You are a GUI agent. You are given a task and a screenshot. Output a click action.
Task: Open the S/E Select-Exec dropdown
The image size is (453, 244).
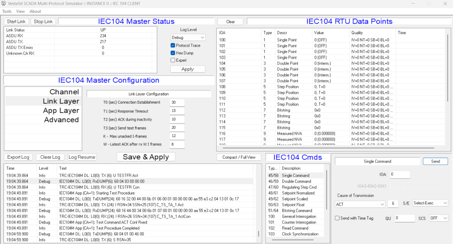pos(430,203)
